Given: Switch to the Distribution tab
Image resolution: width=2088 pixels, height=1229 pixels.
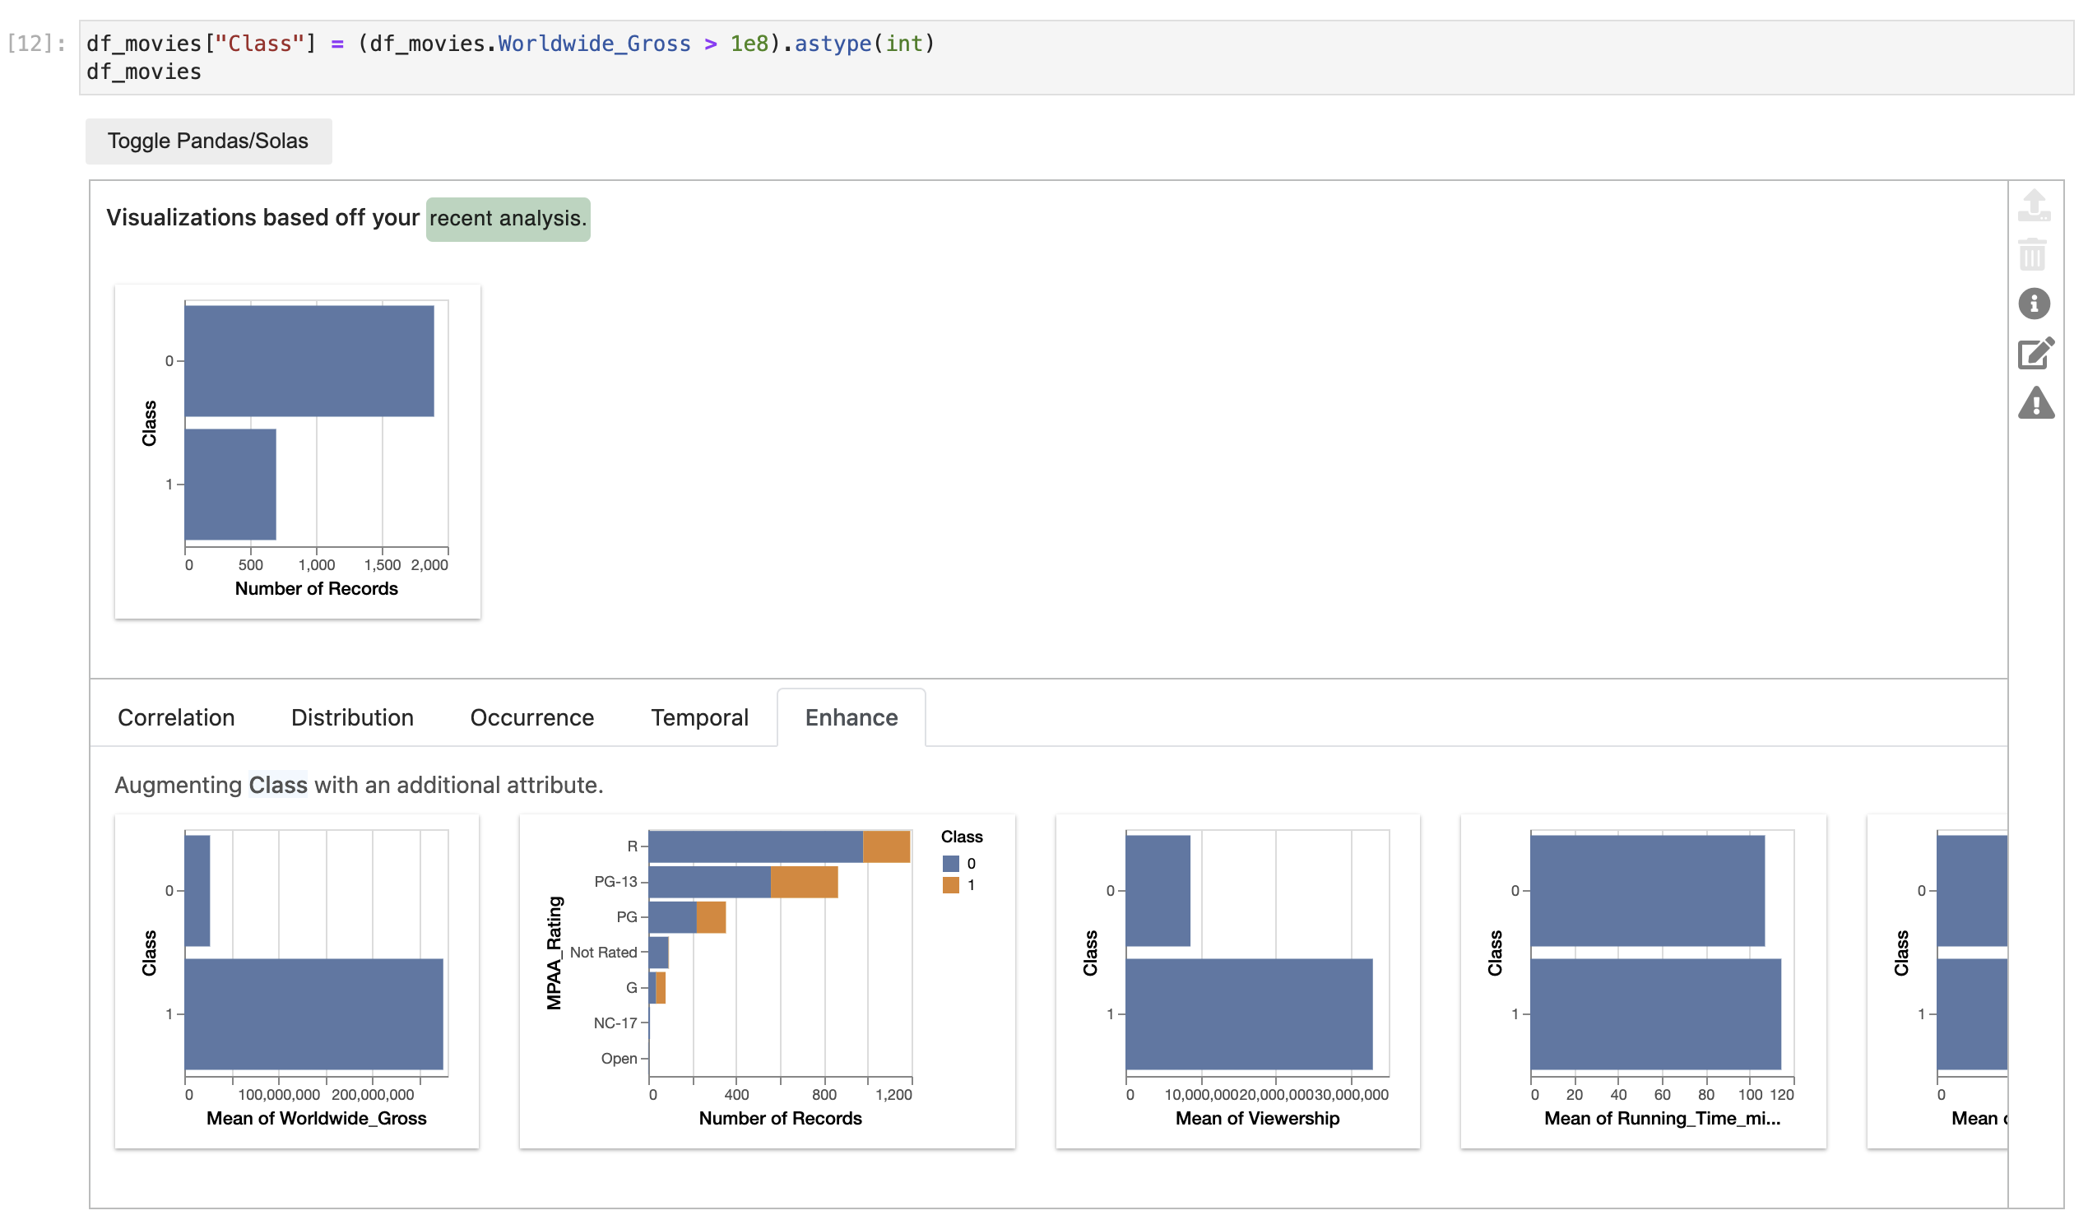Looking at the screenshot, I should [352, 717].
